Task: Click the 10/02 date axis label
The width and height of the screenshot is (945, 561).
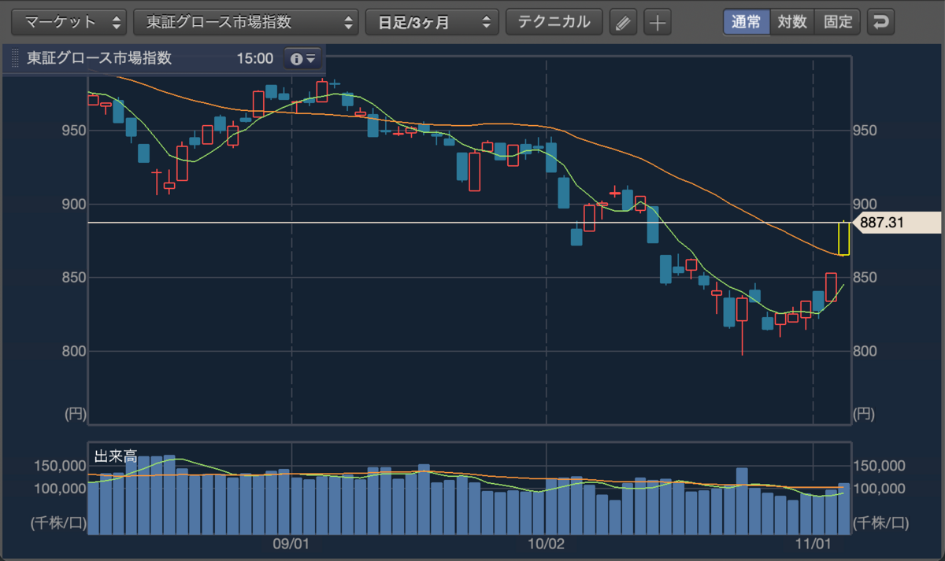Action: pyautogui.click(x=546, y=544)
